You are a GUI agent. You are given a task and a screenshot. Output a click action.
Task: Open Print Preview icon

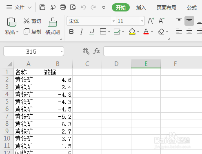click(x=73, y=7)
